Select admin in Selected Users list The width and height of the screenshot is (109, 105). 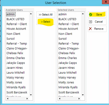[x=62, y=14]
